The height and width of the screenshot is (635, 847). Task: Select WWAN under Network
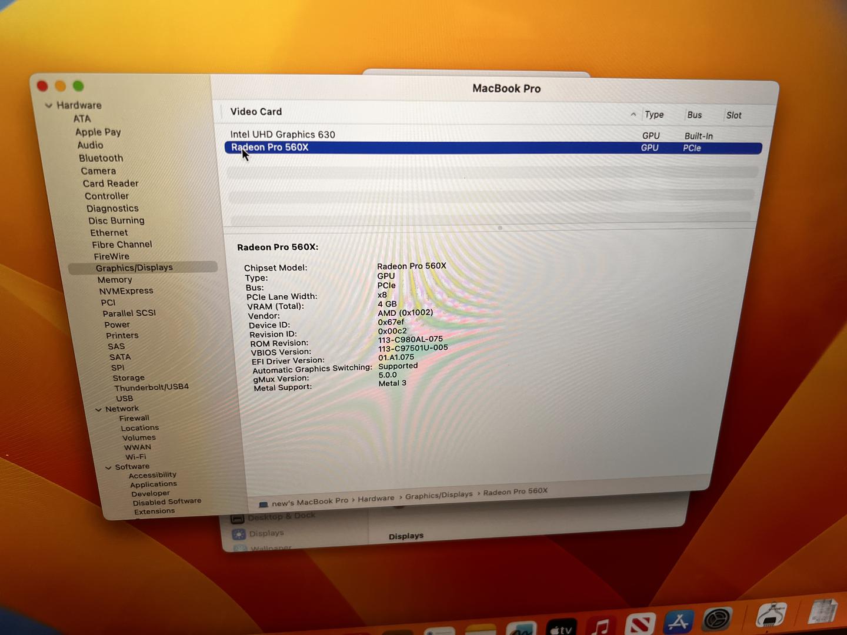click(138, 447)
